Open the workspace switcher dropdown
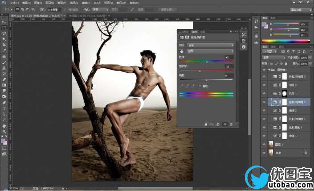314x191 pixels. coord(301,10)
